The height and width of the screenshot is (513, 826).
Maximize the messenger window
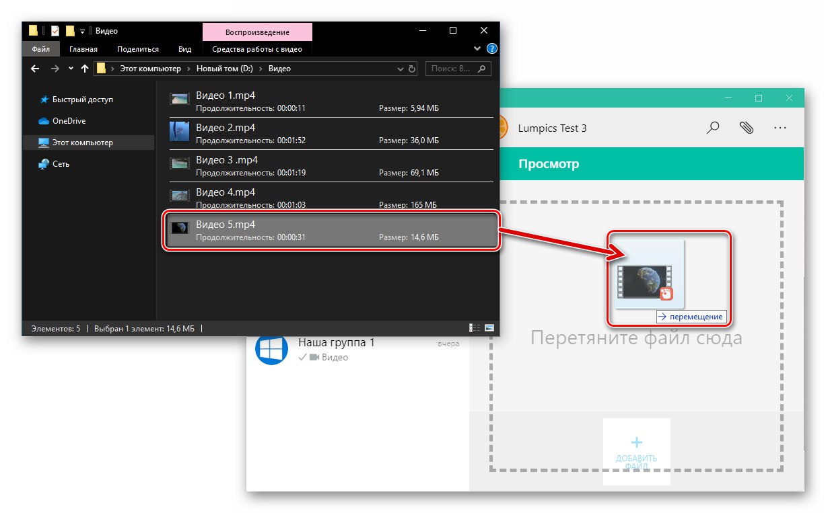coord(759,98)
